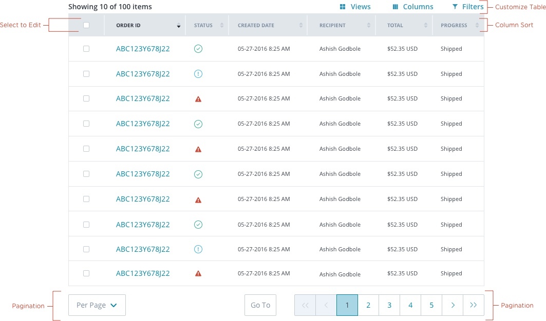Image resolution: width=546 pixels, height=321 pixels.
Task: Sort table by Created Date column
Action: pos(300,25)
